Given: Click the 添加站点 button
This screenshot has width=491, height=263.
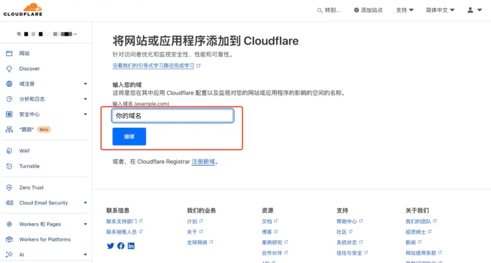Looking at the screenshot, I should pyautogui.click(x=368, y=10).
